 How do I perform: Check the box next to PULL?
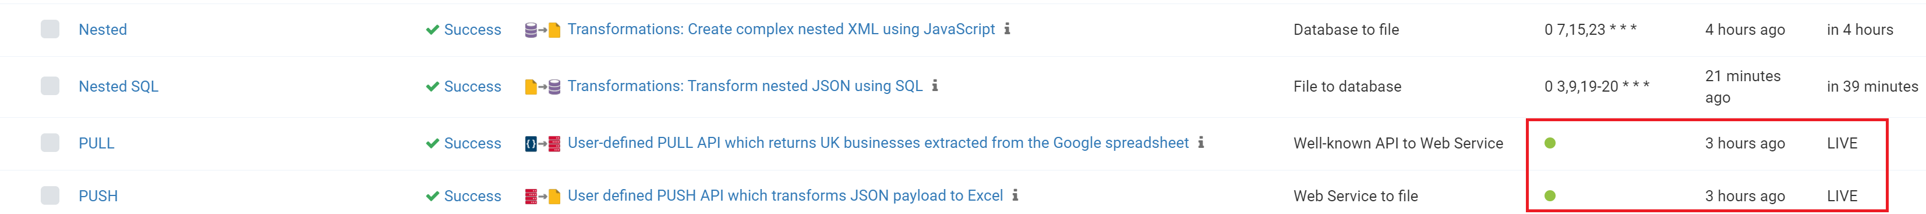click(x=50, y=143)
